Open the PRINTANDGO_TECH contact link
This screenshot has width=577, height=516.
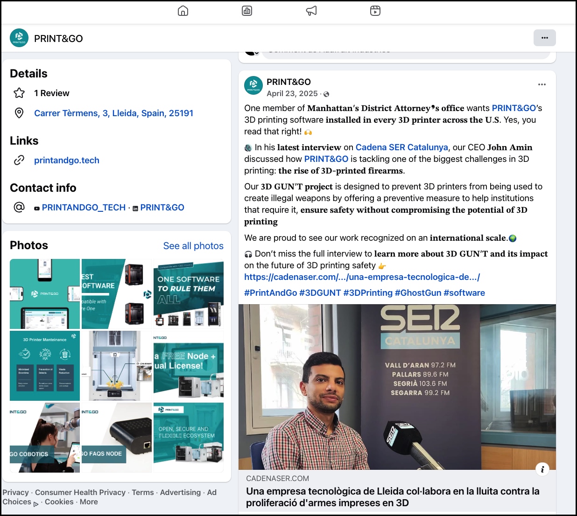pyautogui.click(x=84, y=207)
